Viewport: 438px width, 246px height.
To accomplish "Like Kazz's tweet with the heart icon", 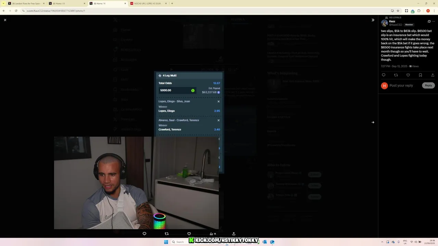I will 408,75.
